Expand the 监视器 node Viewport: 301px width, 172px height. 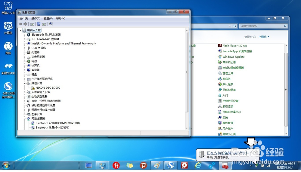tap(25, 70)
